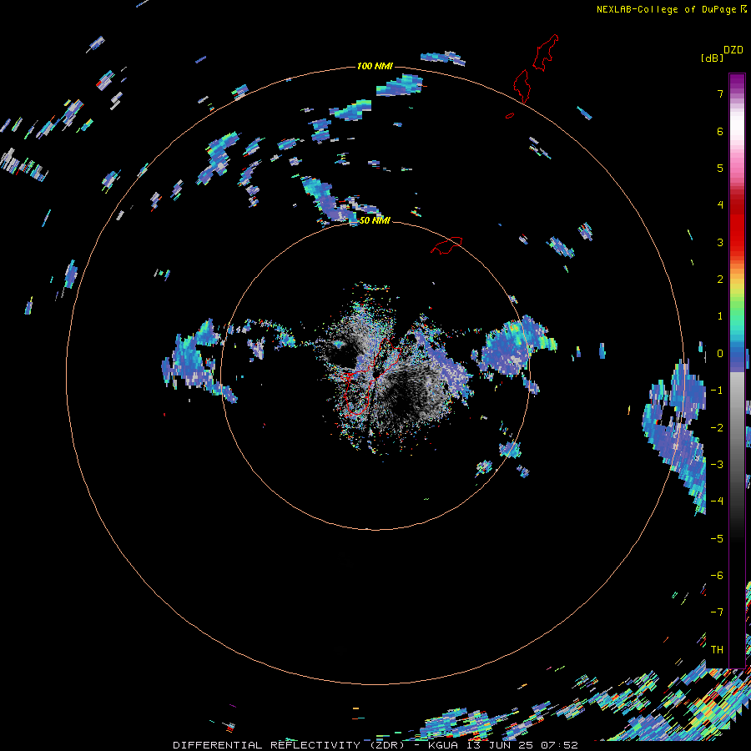This screenshot has height=751, width=751.
Task: Click the 'DIFFERENTIAL REFLECTIVITY (ZDR)' caption
Action: point(290,745)
